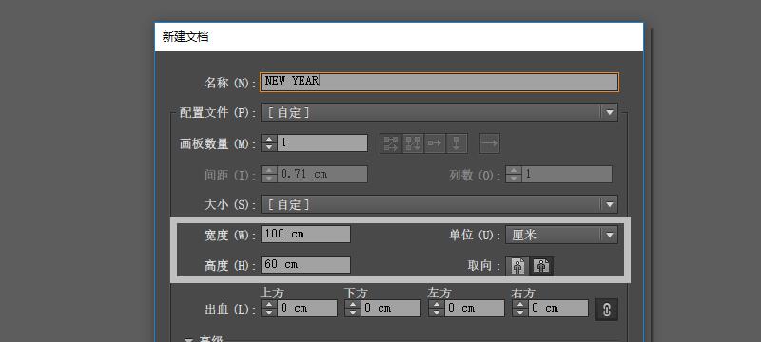This screenshot has width=761, height=342.
Task: Click the right-to-left layout arrow icon
Action: (490, 143)
